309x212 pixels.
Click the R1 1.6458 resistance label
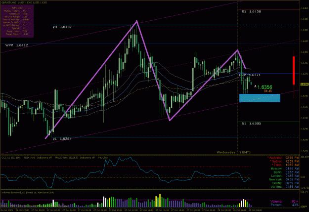[251, 12]
